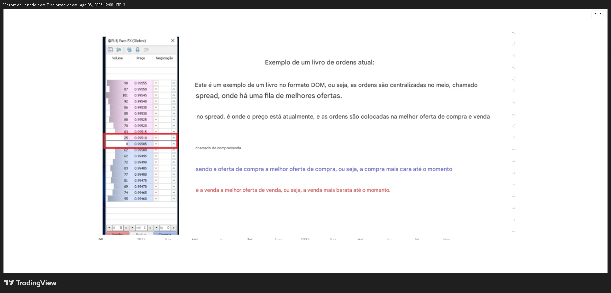Click the blue buy arrow at price 0.99550
Viewport: 611px width, 293px height.
coord(174,89)
